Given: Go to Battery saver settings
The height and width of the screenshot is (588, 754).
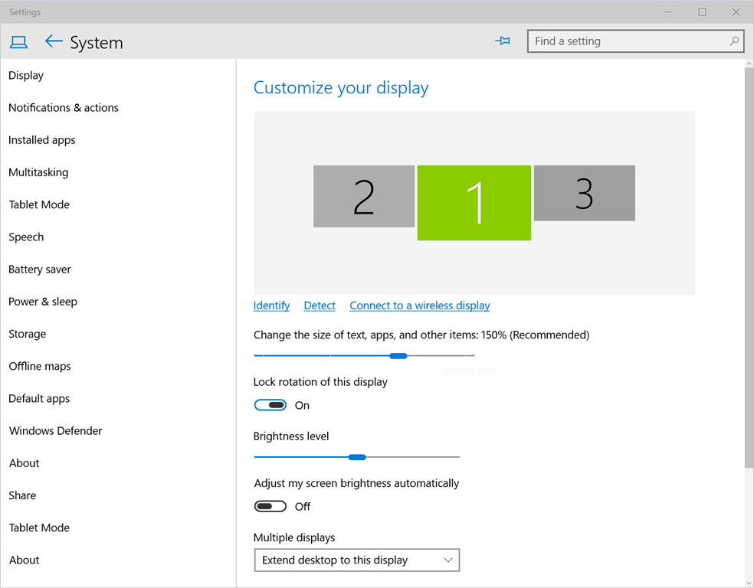Looking at the screenshot, I should (39, 269).
